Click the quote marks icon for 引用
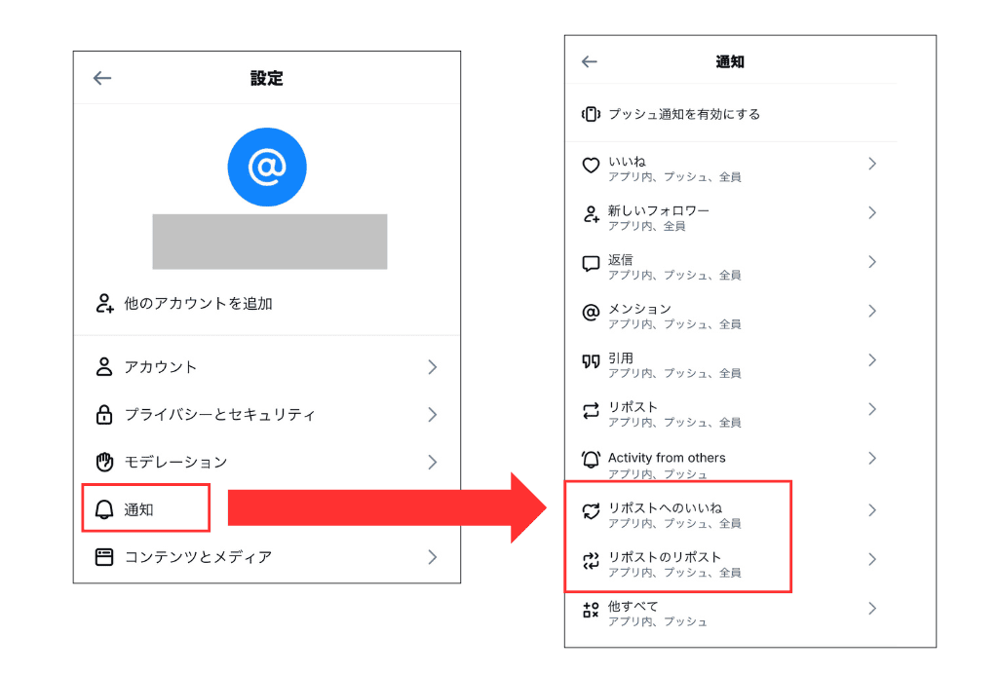998x674 pixels. [591, 361]
